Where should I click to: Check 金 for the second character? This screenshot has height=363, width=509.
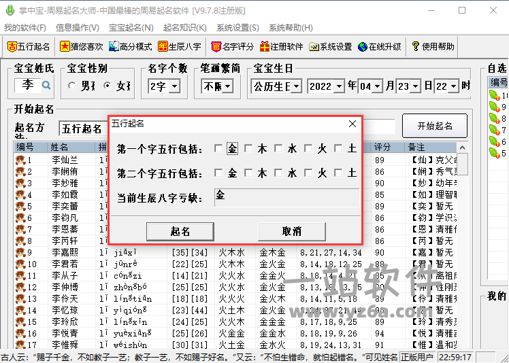[x=218, y=173]
